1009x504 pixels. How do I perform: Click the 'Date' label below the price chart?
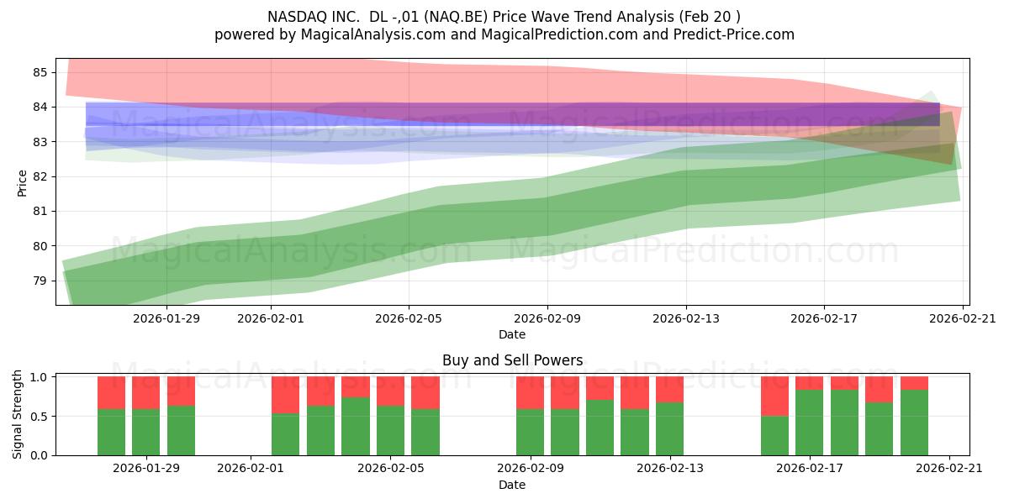[x=512, y=334]
